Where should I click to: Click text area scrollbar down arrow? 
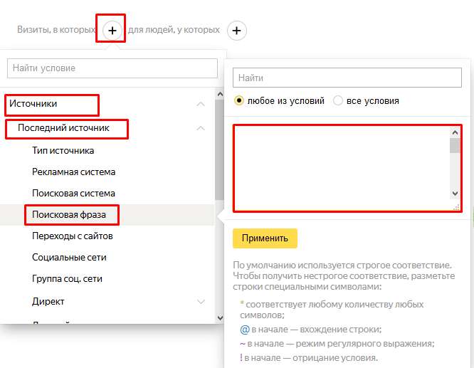[x=455, y=194]
